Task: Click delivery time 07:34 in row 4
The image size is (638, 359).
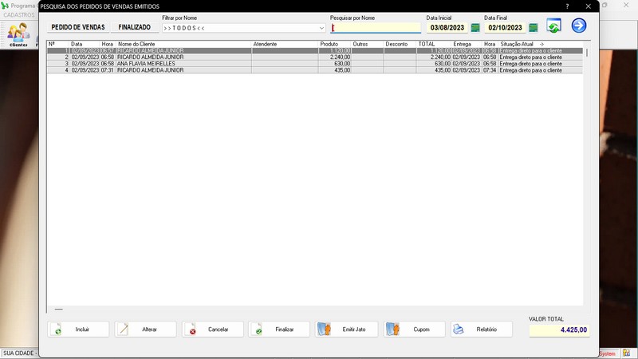Action: click(x=490, y=70)
